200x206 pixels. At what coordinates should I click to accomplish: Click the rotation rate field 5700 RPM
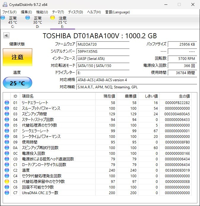[x=182, y=58]
